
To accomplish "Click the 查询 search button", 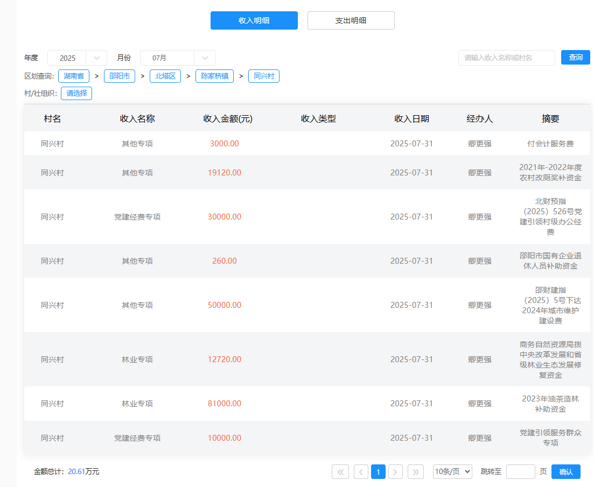I will point(575,58).
